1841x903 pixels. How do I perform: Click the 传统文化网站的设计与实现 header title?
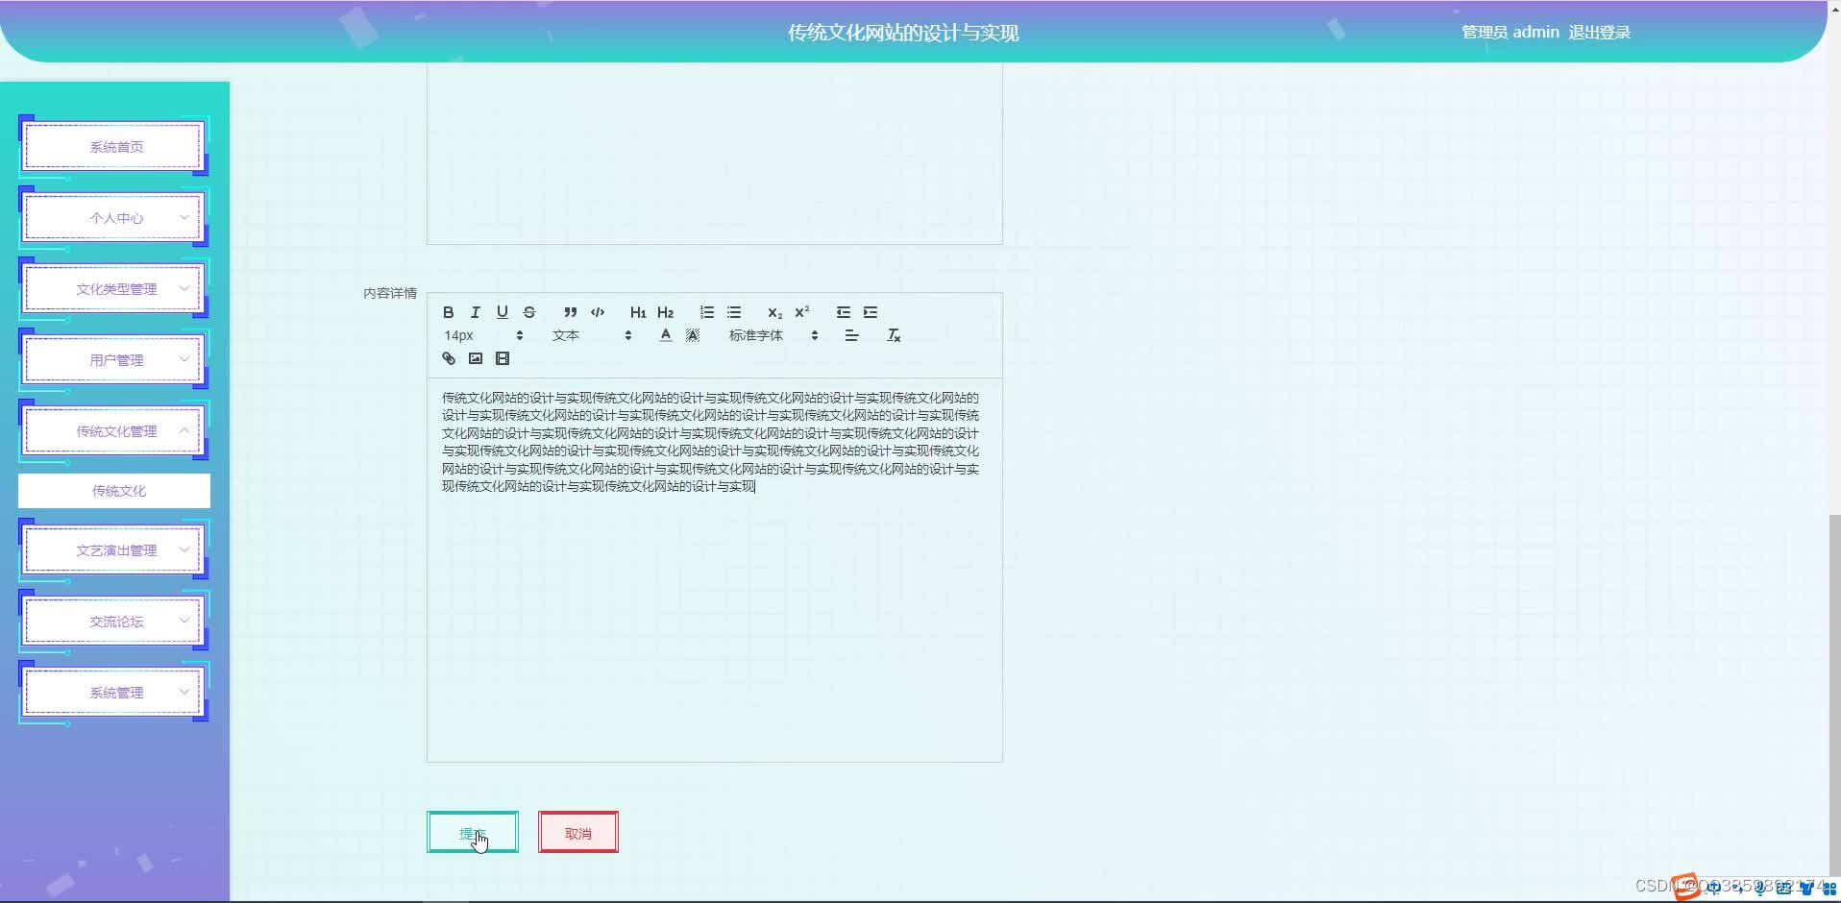click(903, 33)
